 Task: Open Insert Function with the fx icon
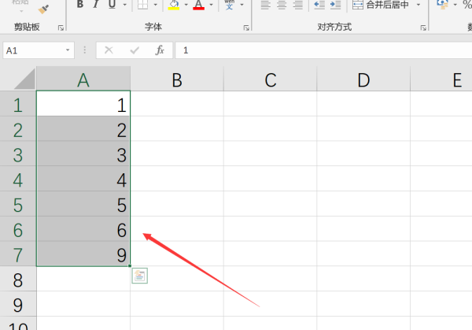pos(160,50)
